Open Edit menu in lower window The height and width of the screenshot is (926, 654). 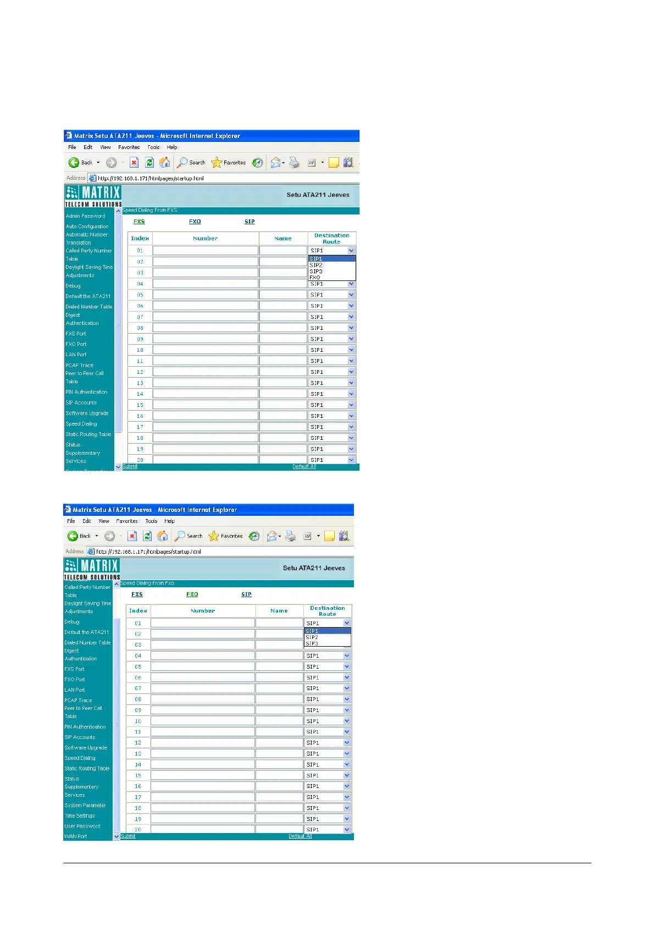coord(87,521)
